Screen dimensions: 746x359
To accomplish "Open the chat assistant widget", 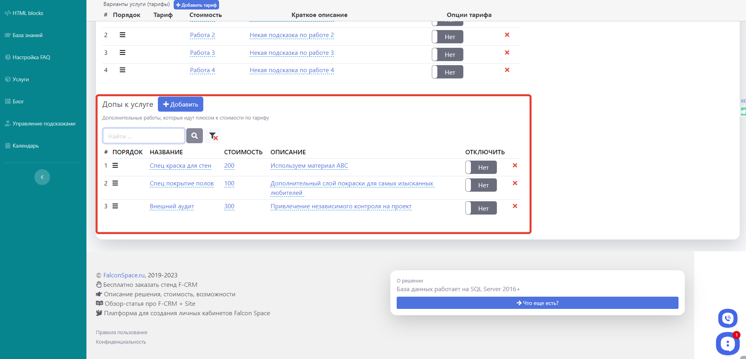I will click(727, 344).
